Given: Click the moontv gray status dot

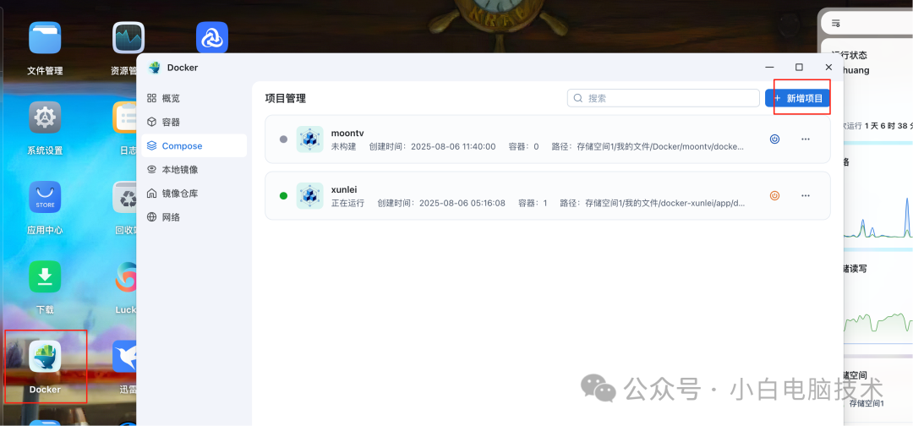Looking at the screenshot, I should [283, 139].
